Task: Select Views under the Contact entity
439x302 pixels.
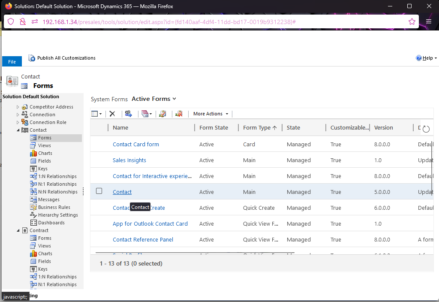Action: 44,145
